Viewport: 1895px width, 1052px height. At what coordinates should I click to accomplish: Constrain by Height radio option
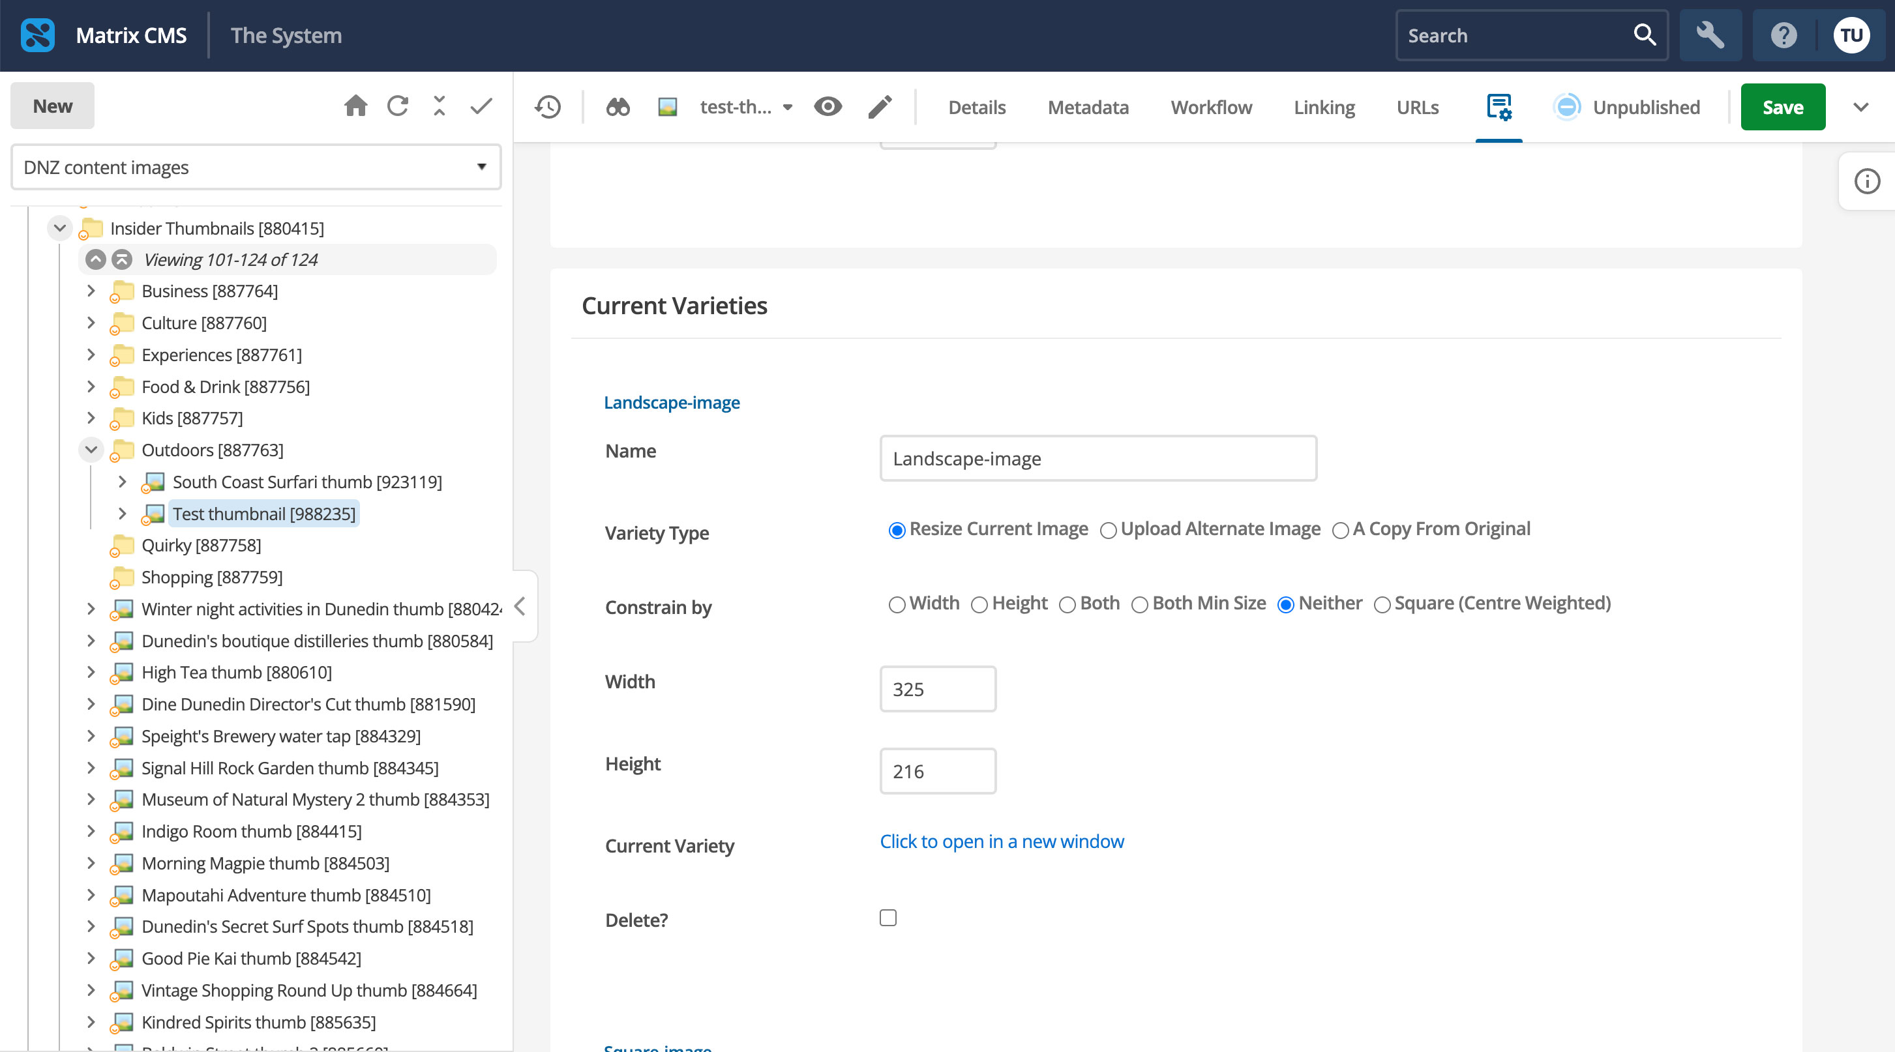click(x=979, y=605)
